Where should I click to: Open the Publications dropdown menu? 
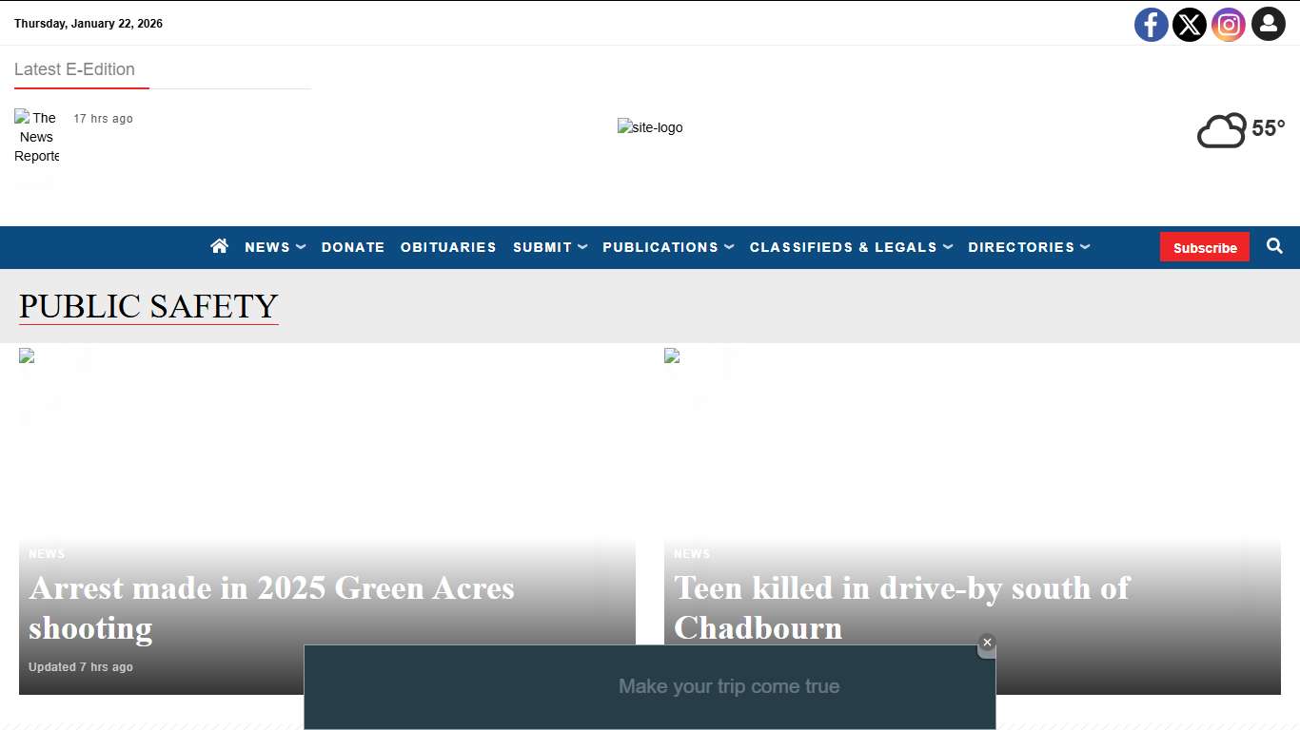click(x=667, y=247)
